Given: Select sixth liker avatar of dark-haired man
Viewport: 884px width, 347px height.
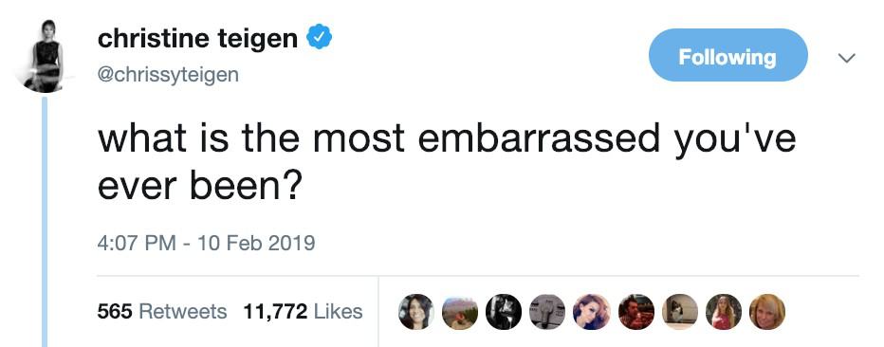Looking at the screenshot, I should [635, 312].
